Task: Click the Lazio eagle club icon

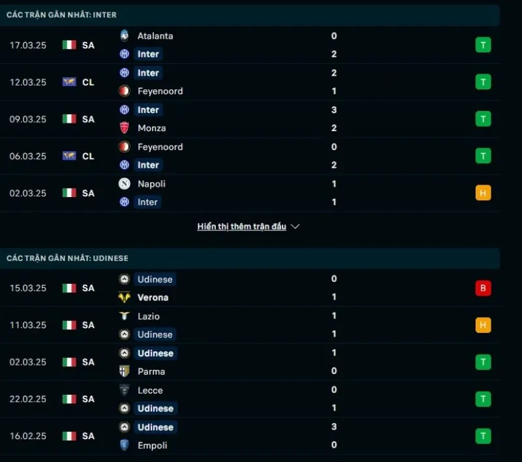Action: tap(123, 316)
